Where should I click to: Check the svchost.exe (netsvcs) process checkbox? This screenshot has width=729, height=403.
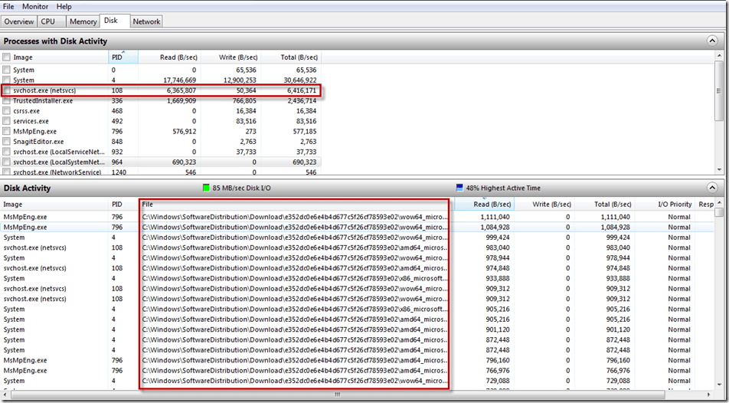pos(7,91)
